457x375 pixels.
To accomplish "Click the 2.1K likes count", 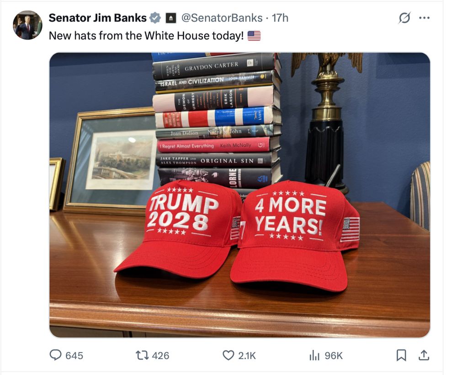I will [247, 355].
